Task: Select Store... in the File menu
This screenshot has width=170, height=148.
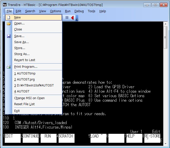Action: point(34,48)
